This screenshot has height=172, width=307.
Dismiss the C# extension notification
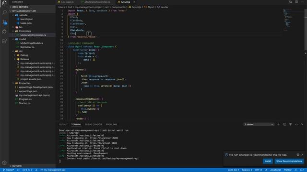click(303, 155)
